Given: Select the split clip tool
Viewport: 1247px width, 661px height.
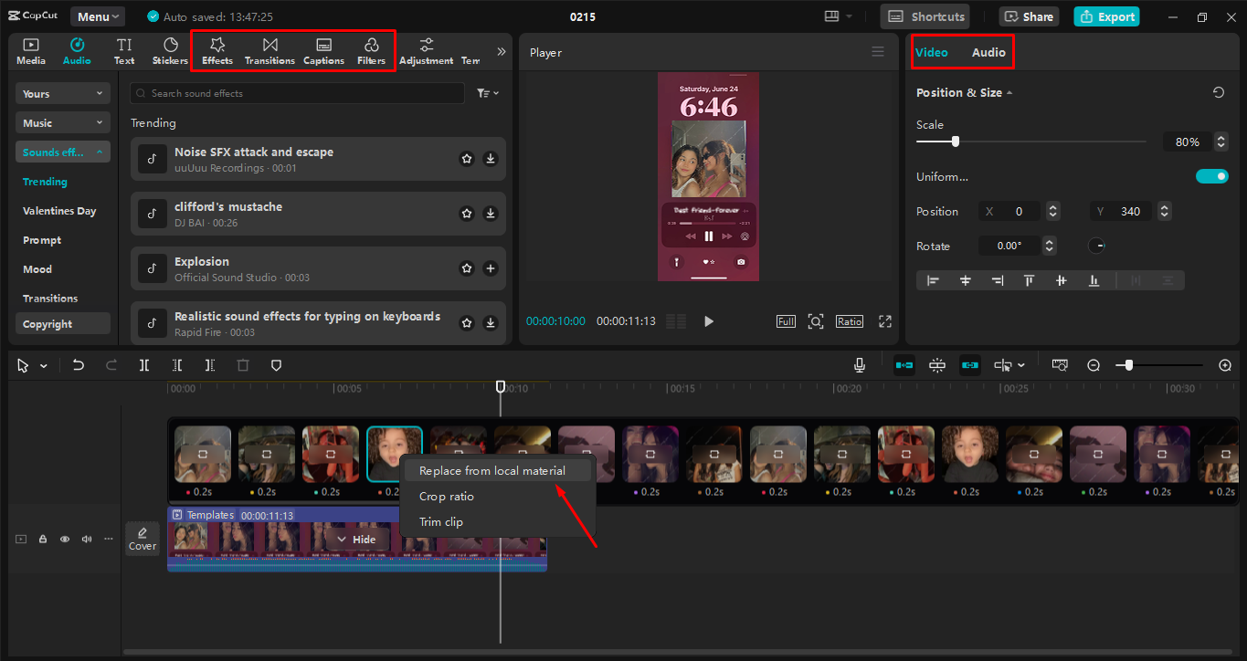Looking at the screenshot, I should (x=143, y=364).
